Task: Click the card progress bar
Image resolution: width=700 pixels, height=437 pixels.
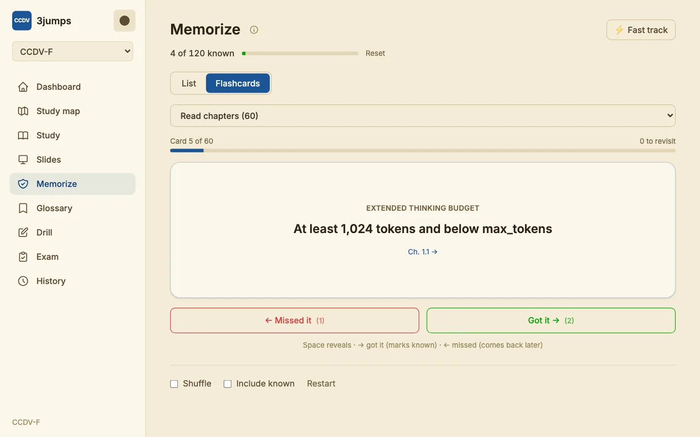Action: tap(423, 151)
